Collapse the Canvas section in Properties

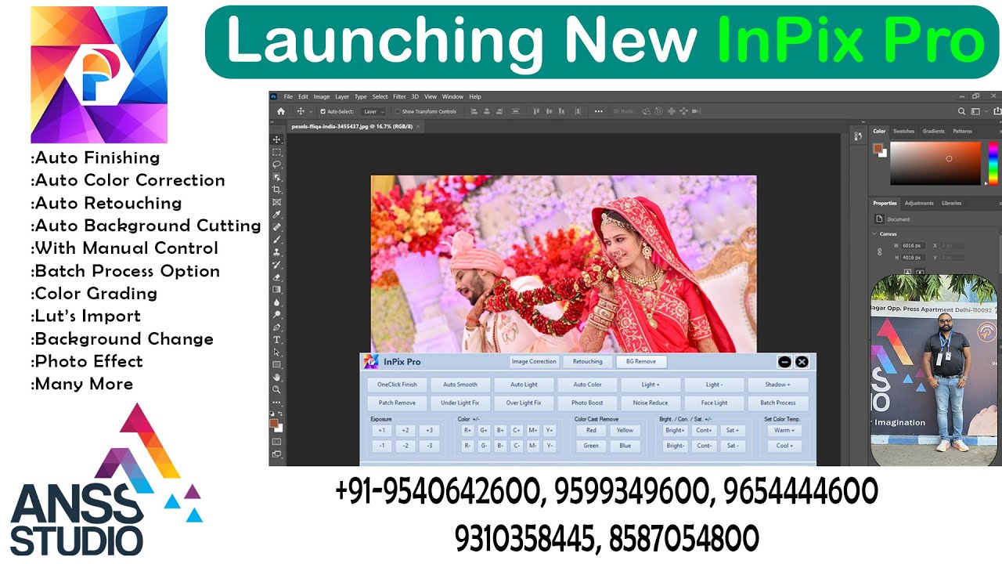(x=874, y=233)
